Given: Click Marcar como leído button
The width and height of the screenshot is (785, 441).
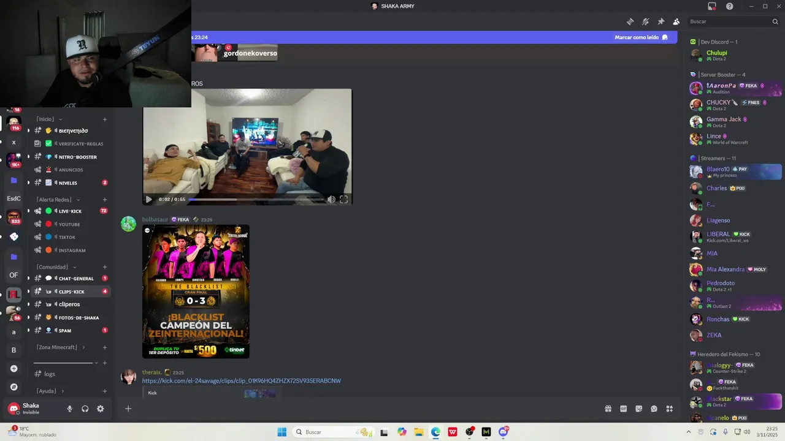Looking at the screenshot, I should pyautogui.click(x=641, y=37).
